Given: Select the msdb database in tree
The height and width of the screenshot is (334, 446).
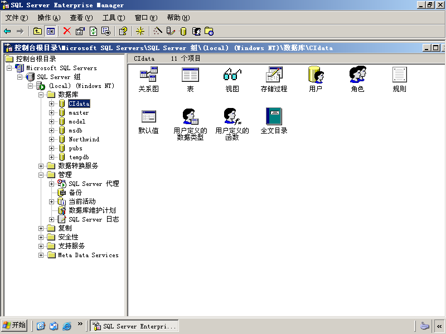Looking at the screenshot, I should (75, 131).
